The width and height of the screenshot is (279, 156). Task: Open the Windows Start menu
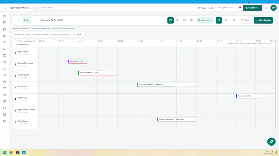click(x=5, y=153)
